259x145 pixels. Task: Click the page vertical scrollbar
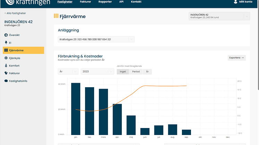258,45
